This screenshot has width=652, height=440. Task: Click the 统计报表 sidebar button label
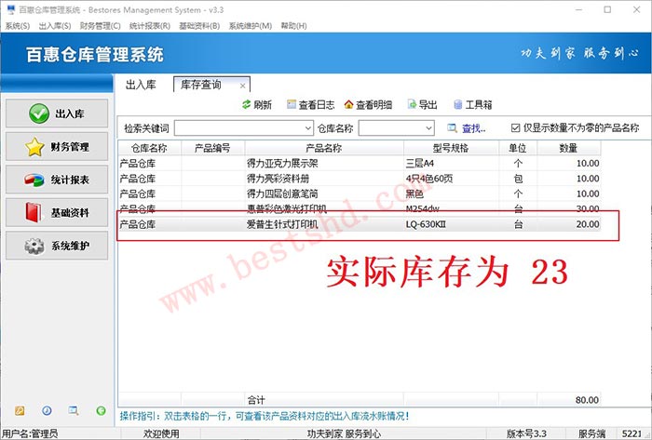click(x=70, y=180)
